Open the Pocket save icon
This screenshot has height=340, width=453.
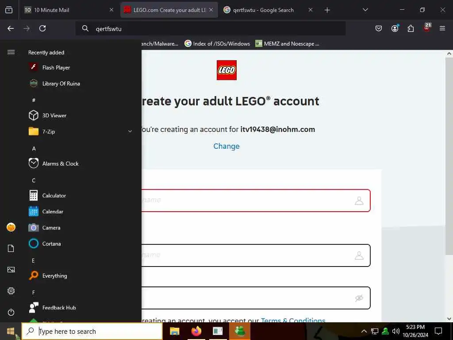coord(379,28)
